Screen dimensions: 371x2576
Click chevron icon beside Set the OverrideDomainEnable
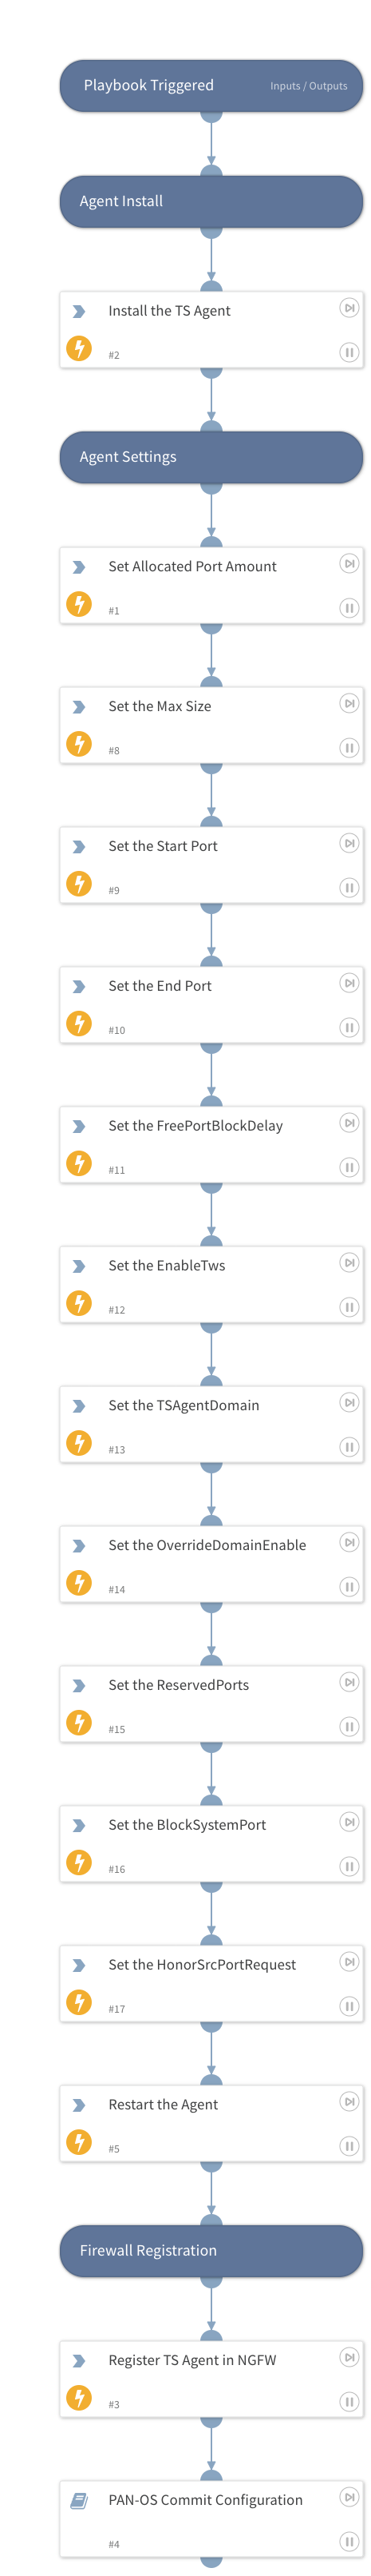click(79, 1546)
